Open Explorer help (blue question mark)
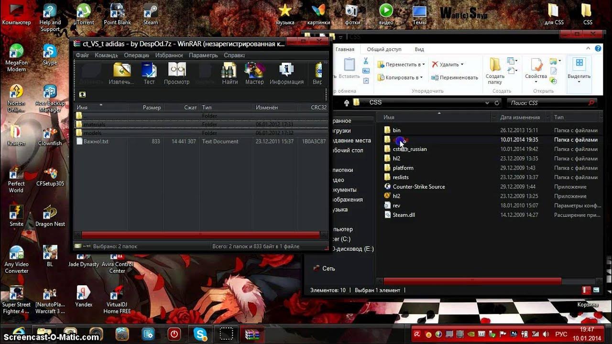The height and width of the screenshot is (344, 612). pyautogui.click(x=598, y=49)
